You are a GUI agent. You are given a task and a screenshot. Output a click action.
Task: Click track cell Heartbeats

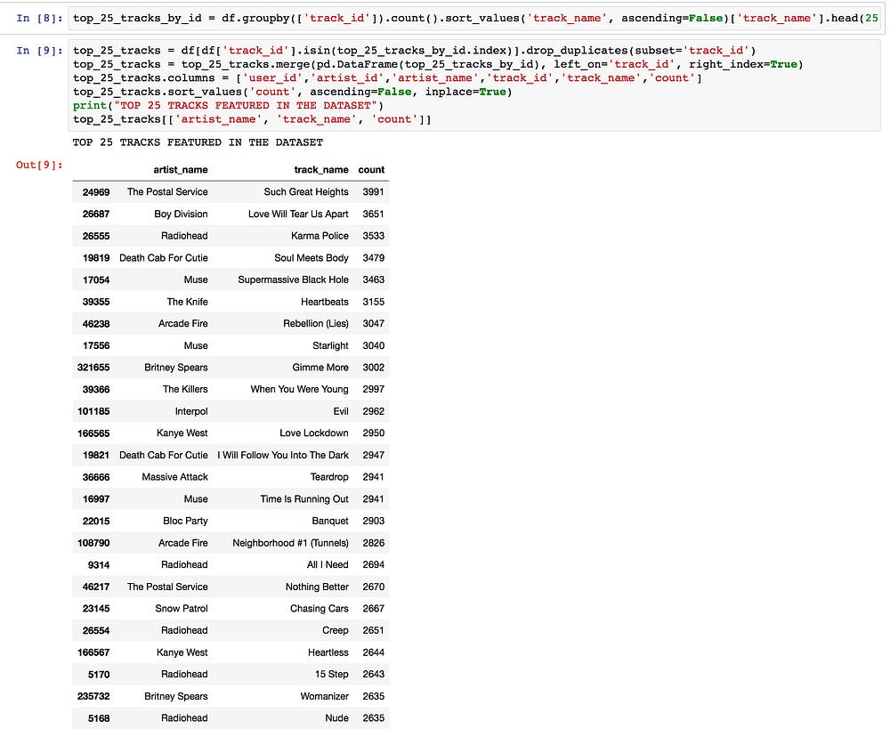pyautogui.click(x=325, y=302)
